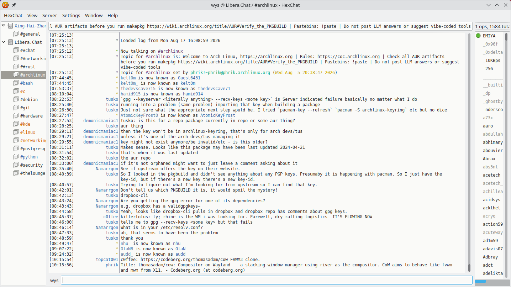This screenshot has height=287, width=511.
Task: Click the timestamp [08:22:53]
Action: [x=62, y=99]
